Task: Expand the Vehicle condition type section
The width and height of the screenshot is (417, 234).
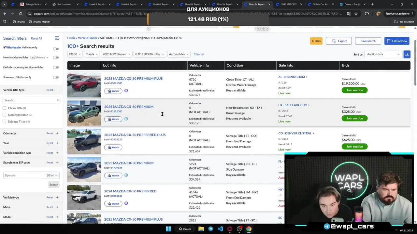Action: [x=57, y=153]
